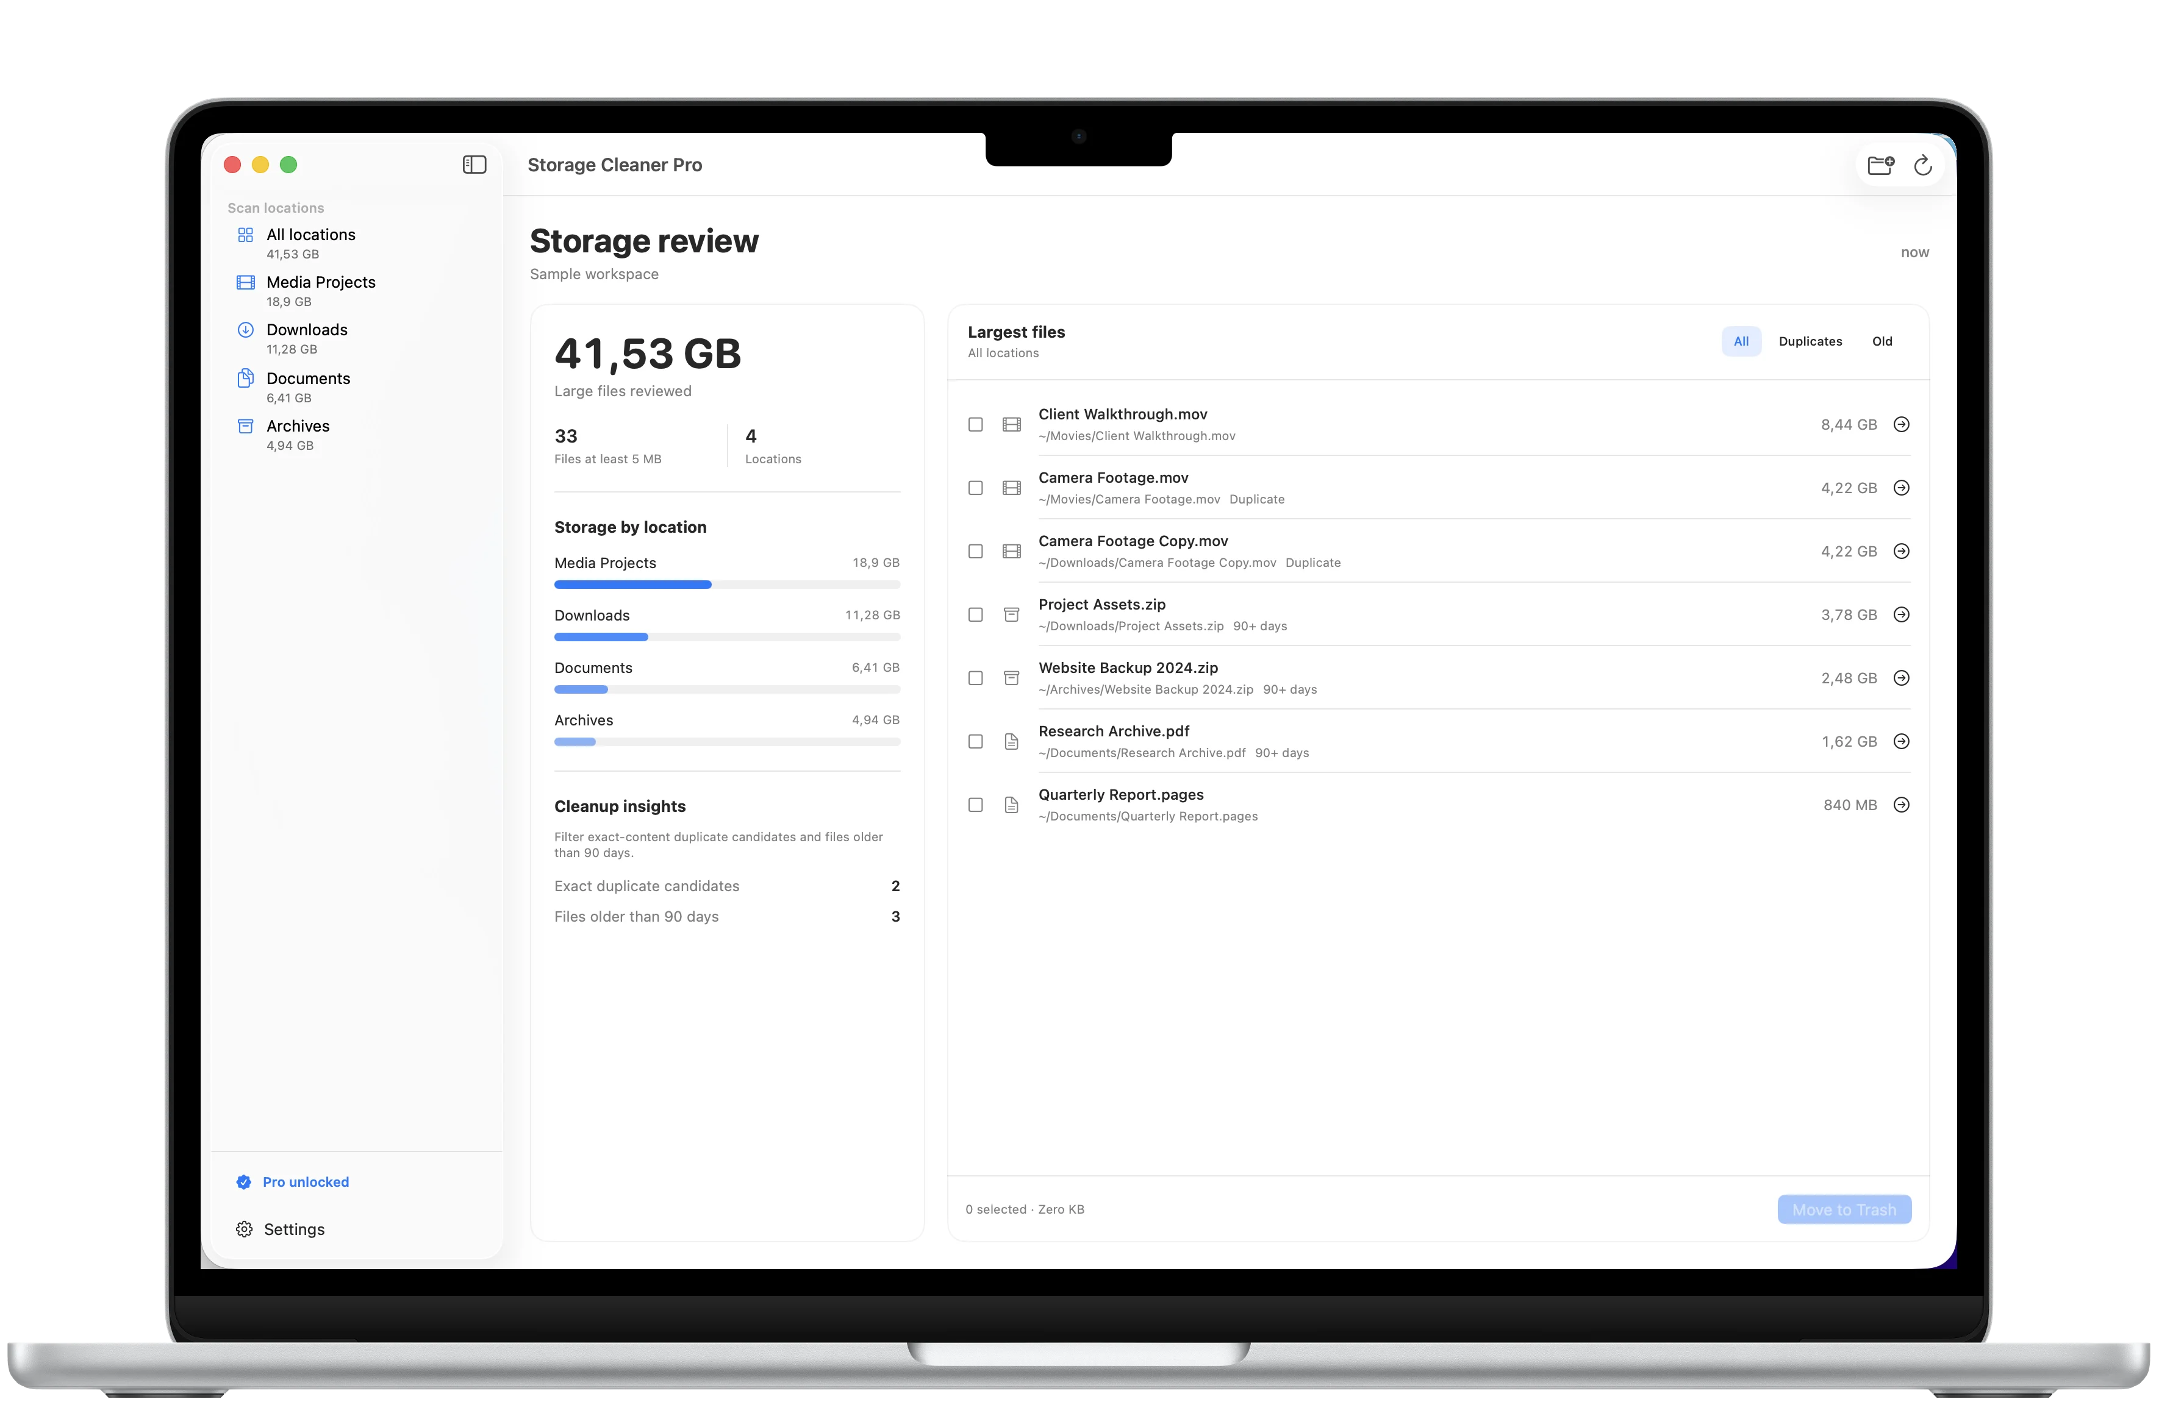Screen dimensions: 2159x1402
Task: Click the 'now' timestamp label
Action: pos(1915,253)
